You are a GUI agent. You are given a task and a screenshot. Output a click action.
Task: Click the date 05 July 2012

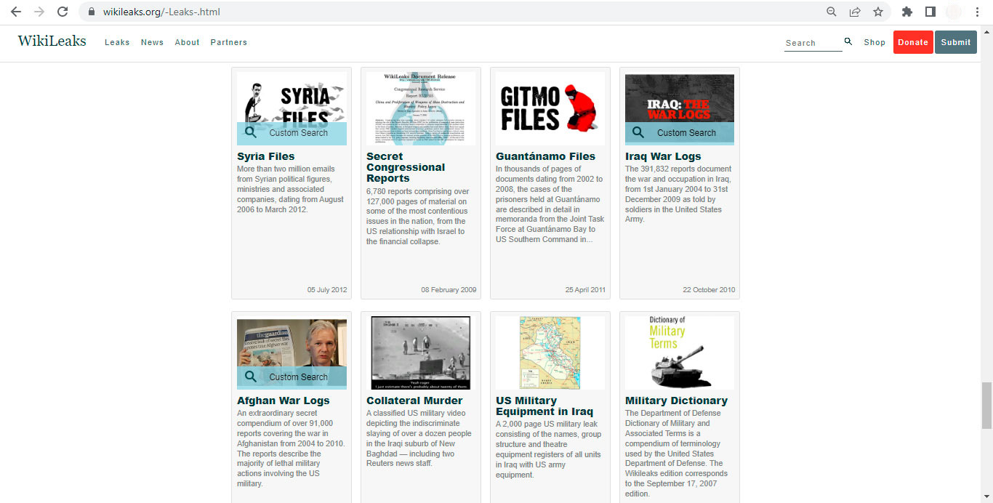pos(327,290)
